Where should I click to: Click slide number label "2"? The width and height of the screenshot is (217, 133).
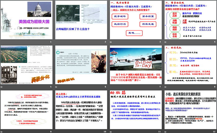(105, 42)
